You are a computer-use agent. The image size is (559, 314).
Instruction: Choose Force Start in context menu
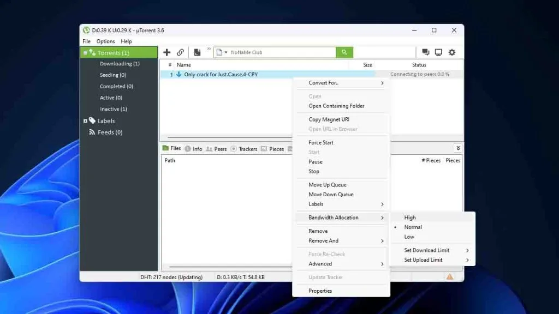341,142
